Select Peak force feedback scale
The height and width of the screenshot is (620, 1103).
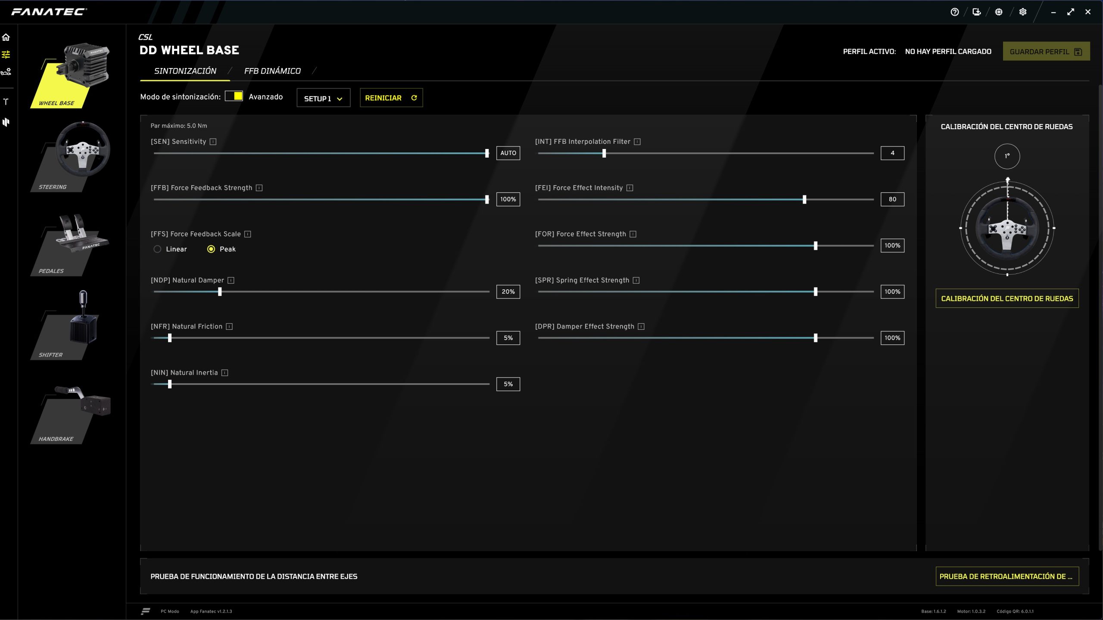[x=211, y=249]
